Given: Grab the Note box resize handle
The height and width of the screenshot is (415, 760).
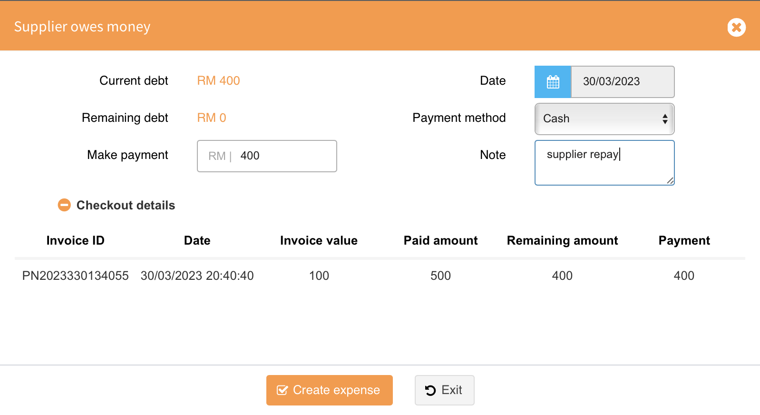Looking at the screenshot, I should point(670,180).
